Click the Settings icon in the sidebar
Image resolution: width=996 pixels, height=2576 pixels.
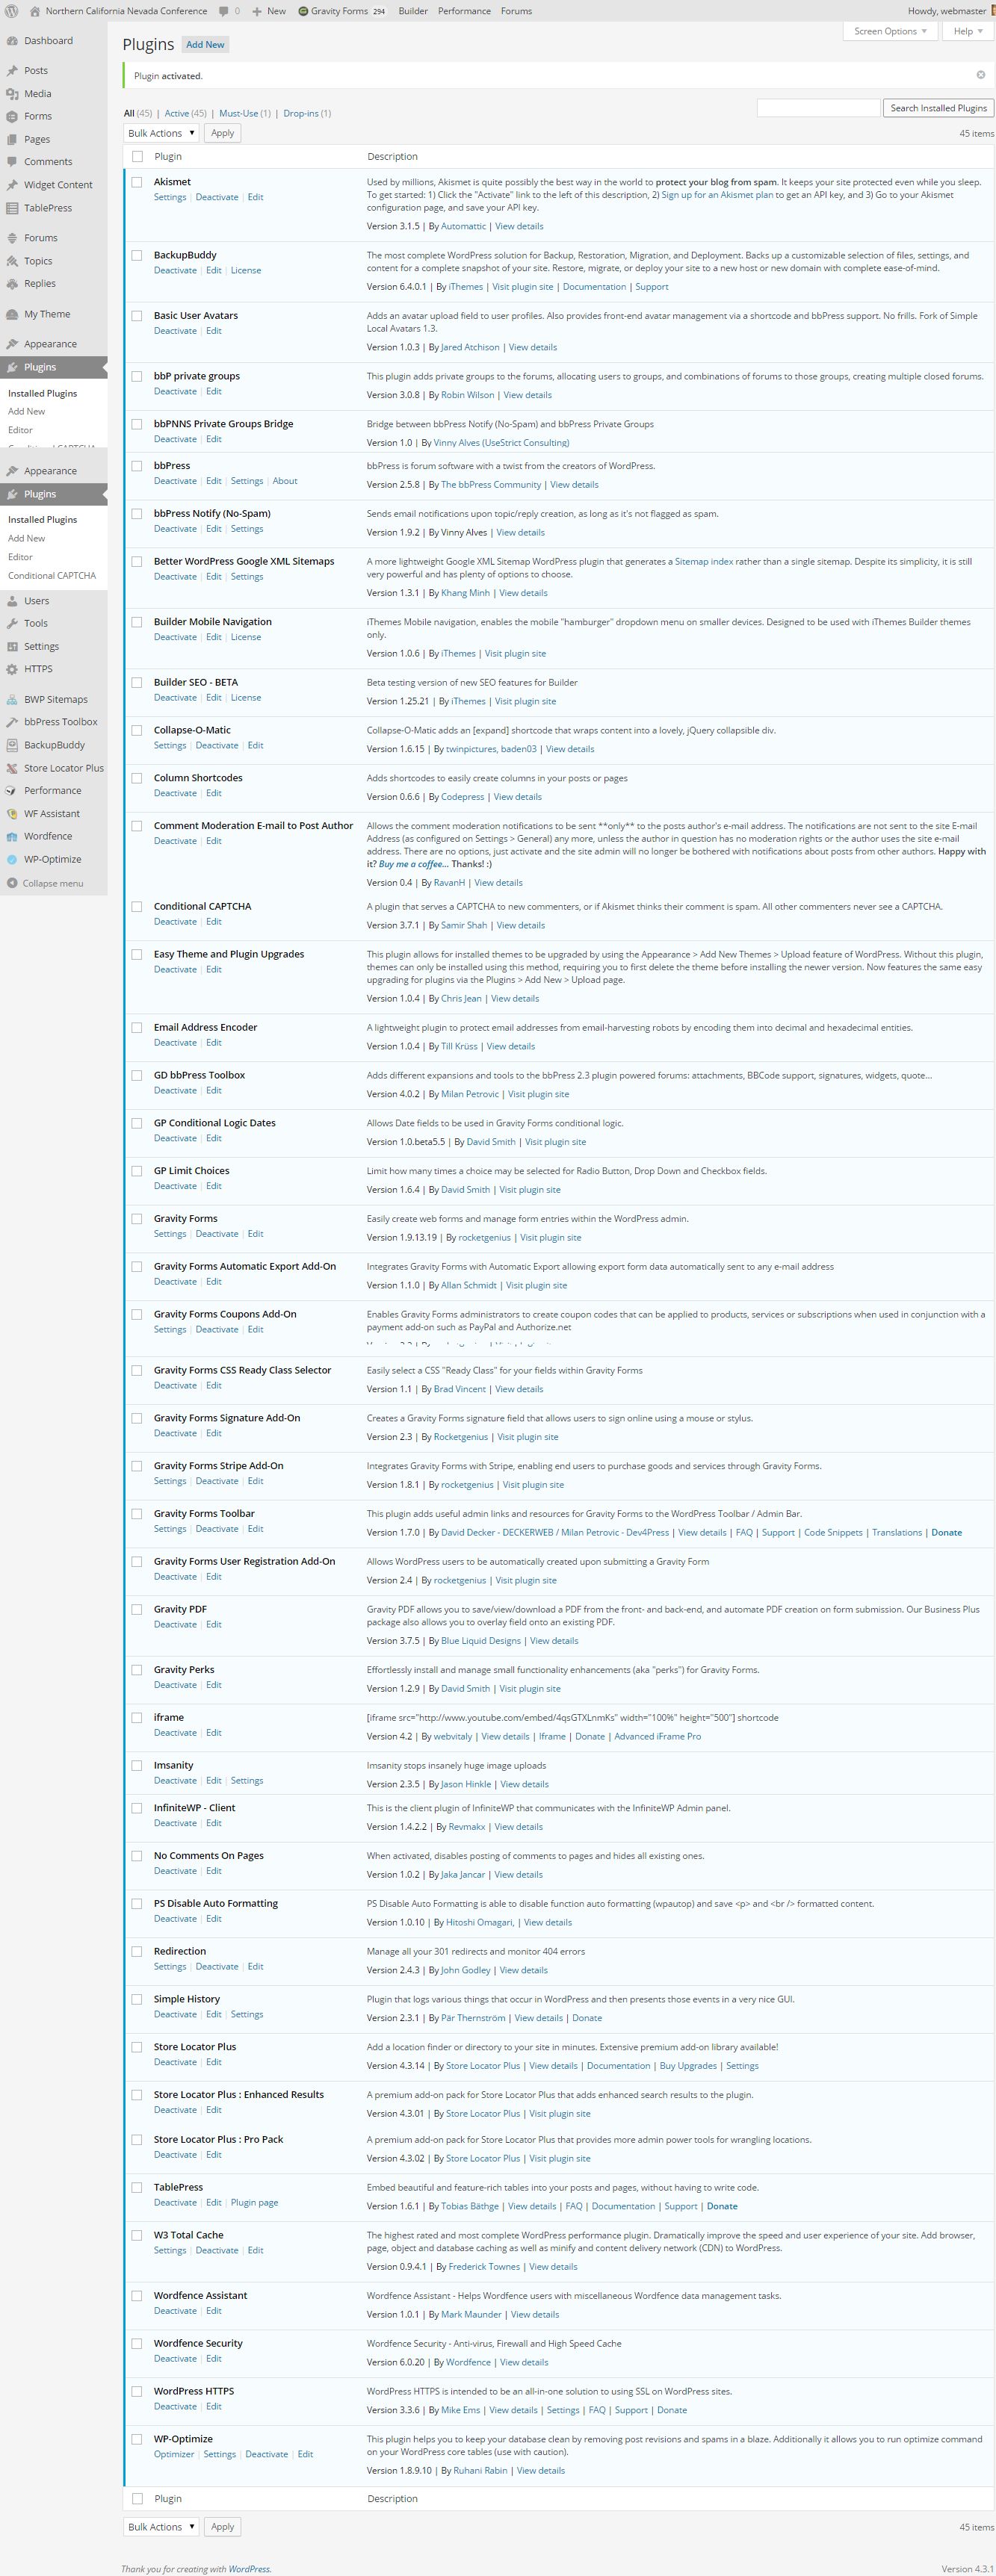click(x=12, y=646)
